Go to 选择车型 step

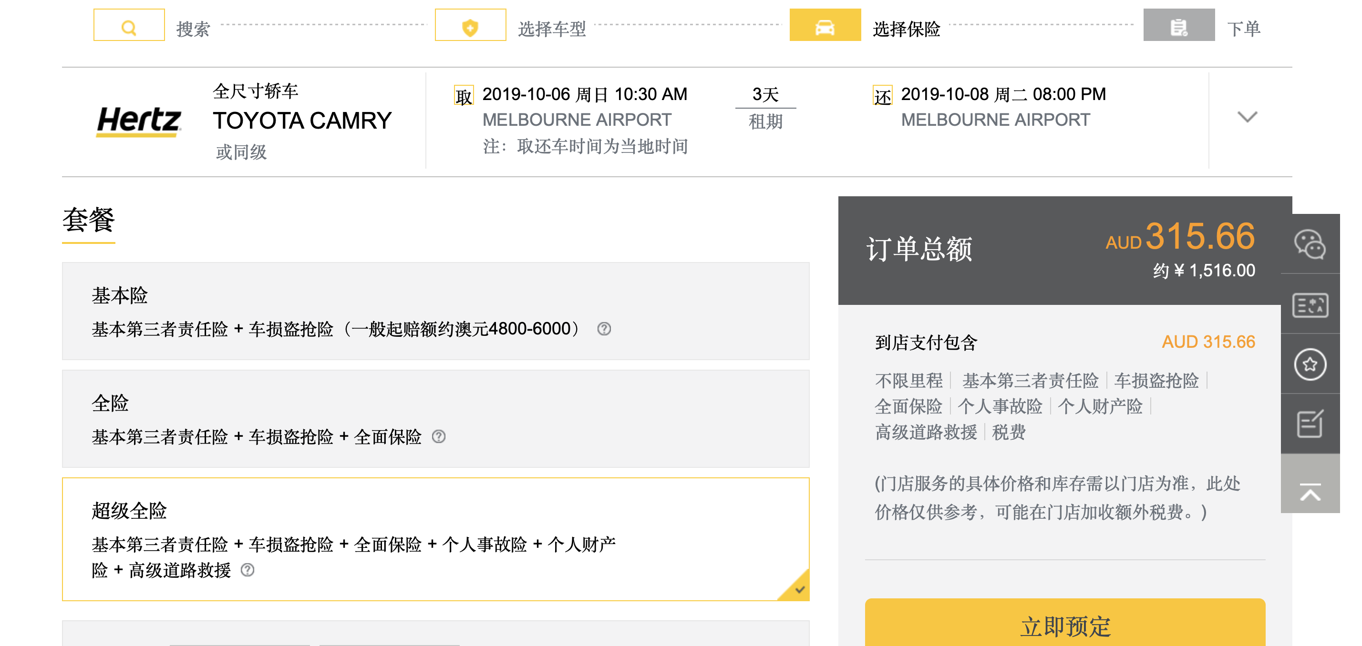551,29
